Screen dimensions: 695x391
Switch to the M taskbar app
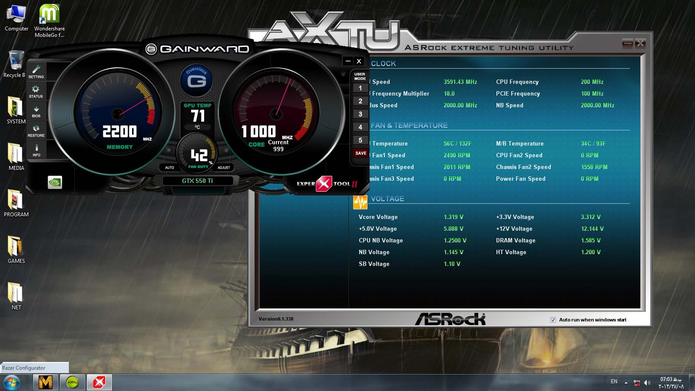click(x=46, y=382)
